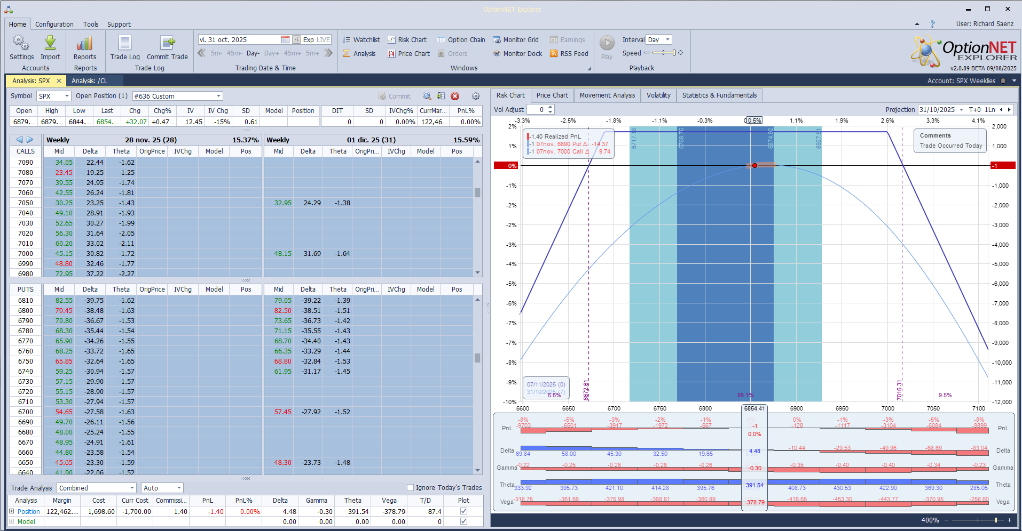Open the Monitor Grid window
This screenshot has height=531, width=1022.
point(516,39)
